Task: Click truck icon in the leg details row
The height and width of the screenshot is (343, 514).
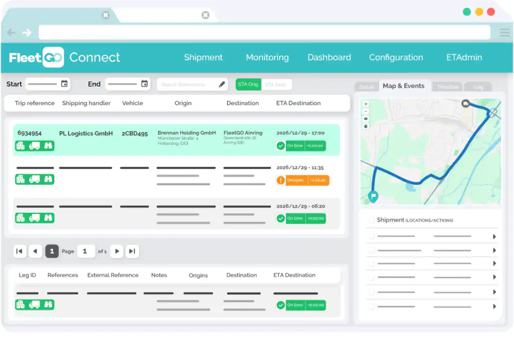Action: (35, 305)
